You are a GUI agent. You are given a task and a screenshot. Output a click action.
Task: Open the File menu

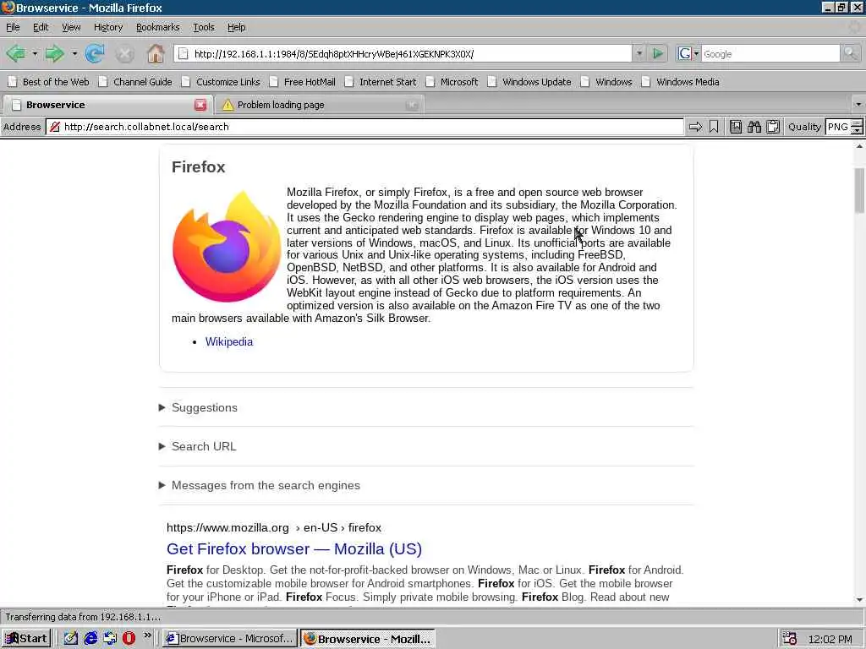tap(13, 27)
